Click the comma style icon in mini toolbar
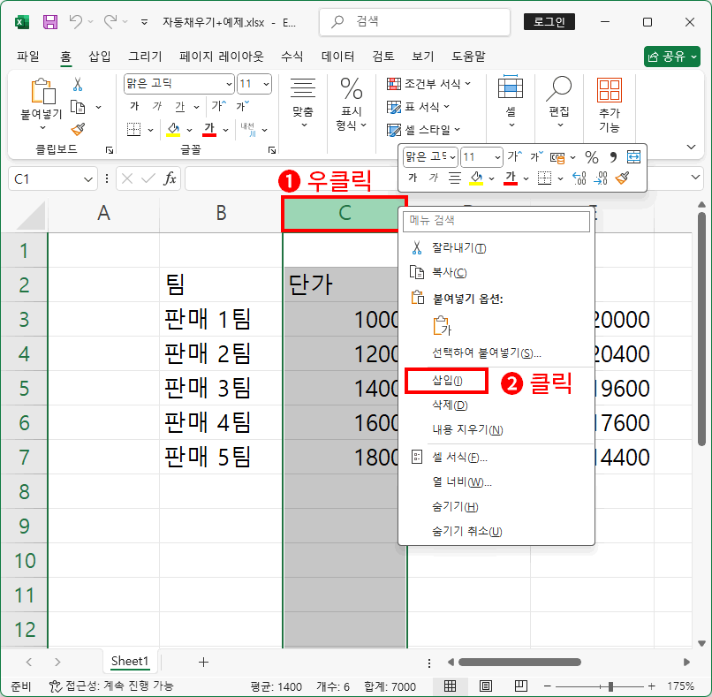The height and width of the screenshot is (697, 712). coord(613,157)
